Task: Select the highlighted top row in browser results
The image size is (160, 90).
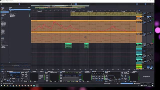Action: coord(20,10)
